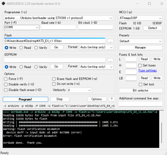Click the 'Avrdude done. Thank you.' line
The width and height of the screenshot is (167, 155).
coord(23,143)
